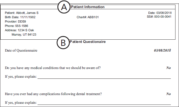Select the Patient Information heading
Screen dimensions: 179x107
click(x=88, y=7)
